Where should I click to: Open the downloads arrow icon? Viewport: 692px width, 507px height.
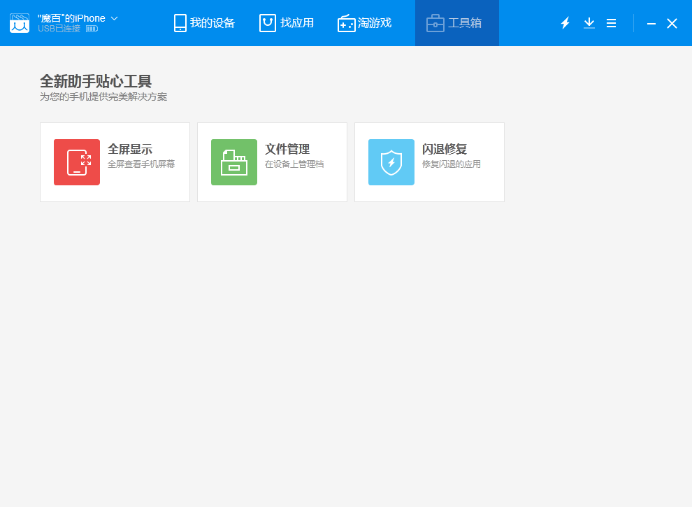(x=589, y=23)
